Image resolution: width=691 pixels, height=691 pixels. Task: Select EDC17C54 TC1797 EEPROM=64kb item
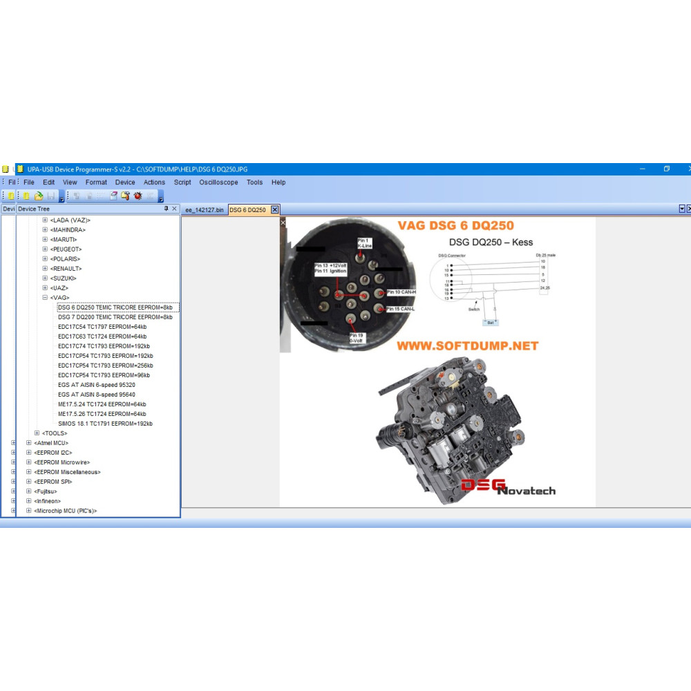pos(102,327)
